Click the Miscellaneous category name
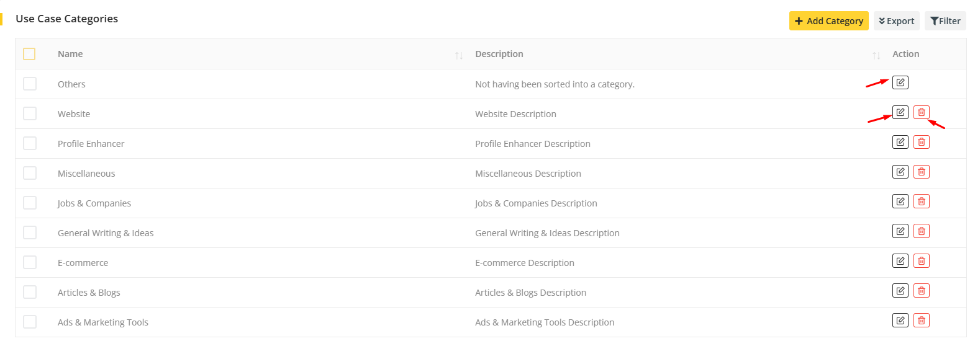Viewport: 970px width, 341px height. (x=86, y=174)
